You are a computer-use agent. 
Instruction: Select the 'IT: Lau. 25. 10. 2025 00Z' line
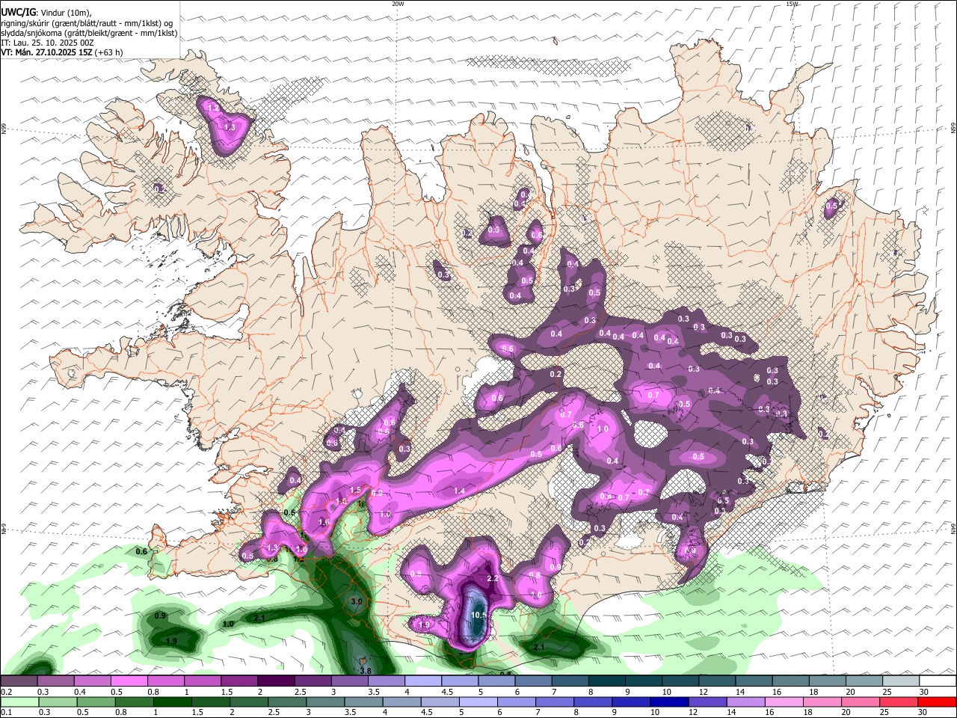pyautogui.click(x=46, y=43)
